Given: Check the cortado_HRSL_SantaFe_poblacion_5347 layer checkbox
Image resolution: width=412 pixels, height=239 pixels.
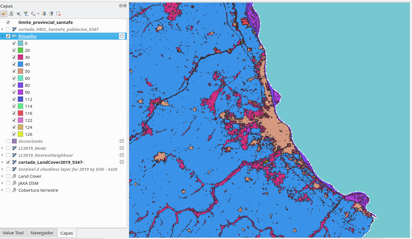Looking at the screenshot, I should [x=8, y=29].
